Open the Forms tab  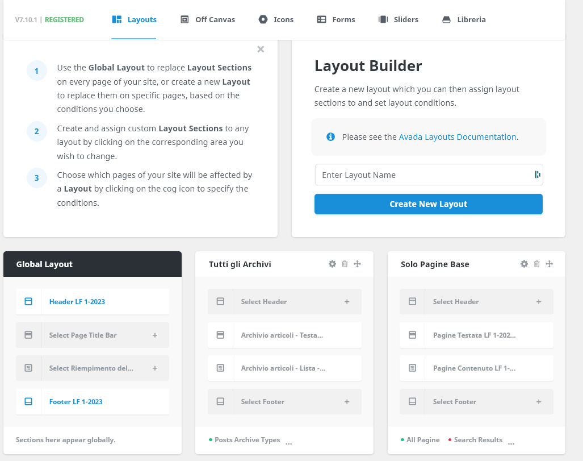coord(335,19)
